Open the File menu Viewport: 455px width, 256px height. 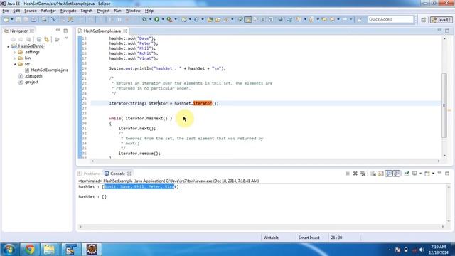(x=6, y=11)
